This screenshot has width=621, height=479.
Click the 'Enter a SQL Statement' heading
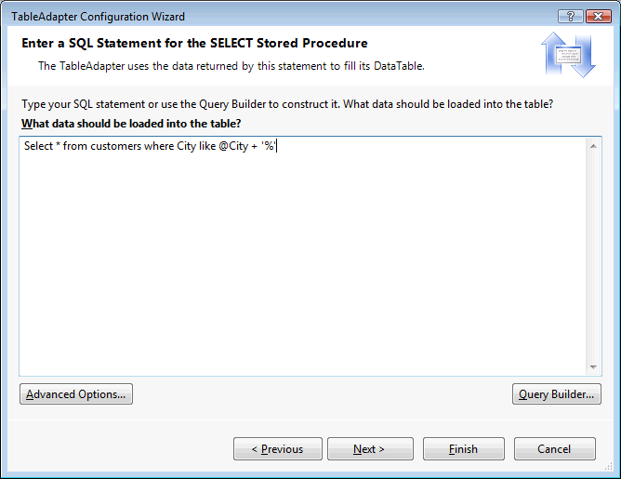194,44
